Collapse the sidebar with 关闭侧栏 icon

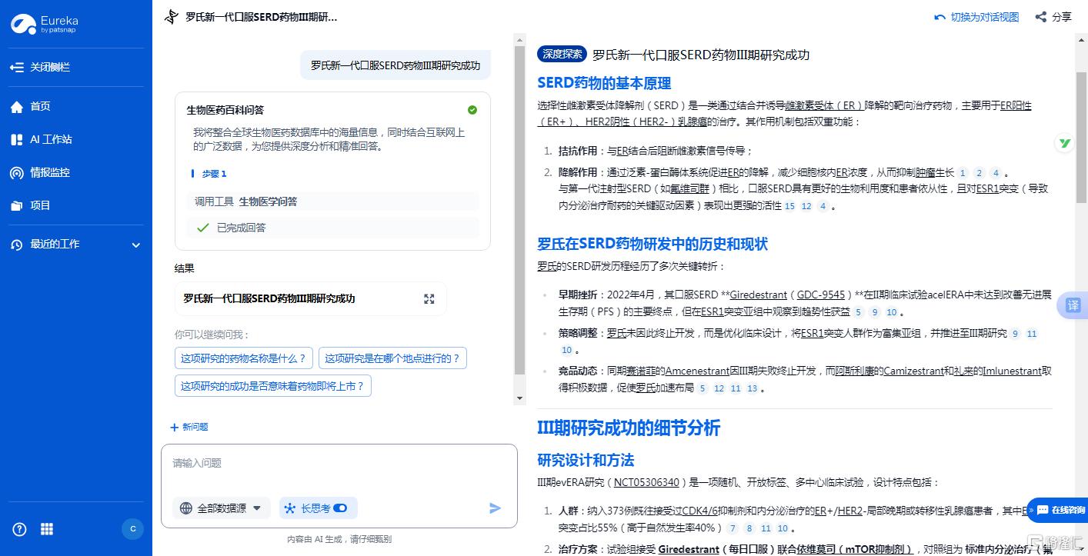[17, 68]
